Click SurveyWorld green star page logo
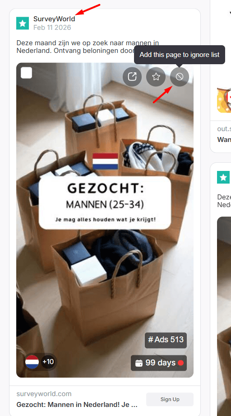Screen dimensions: 231x416 (x=23, y=23)
